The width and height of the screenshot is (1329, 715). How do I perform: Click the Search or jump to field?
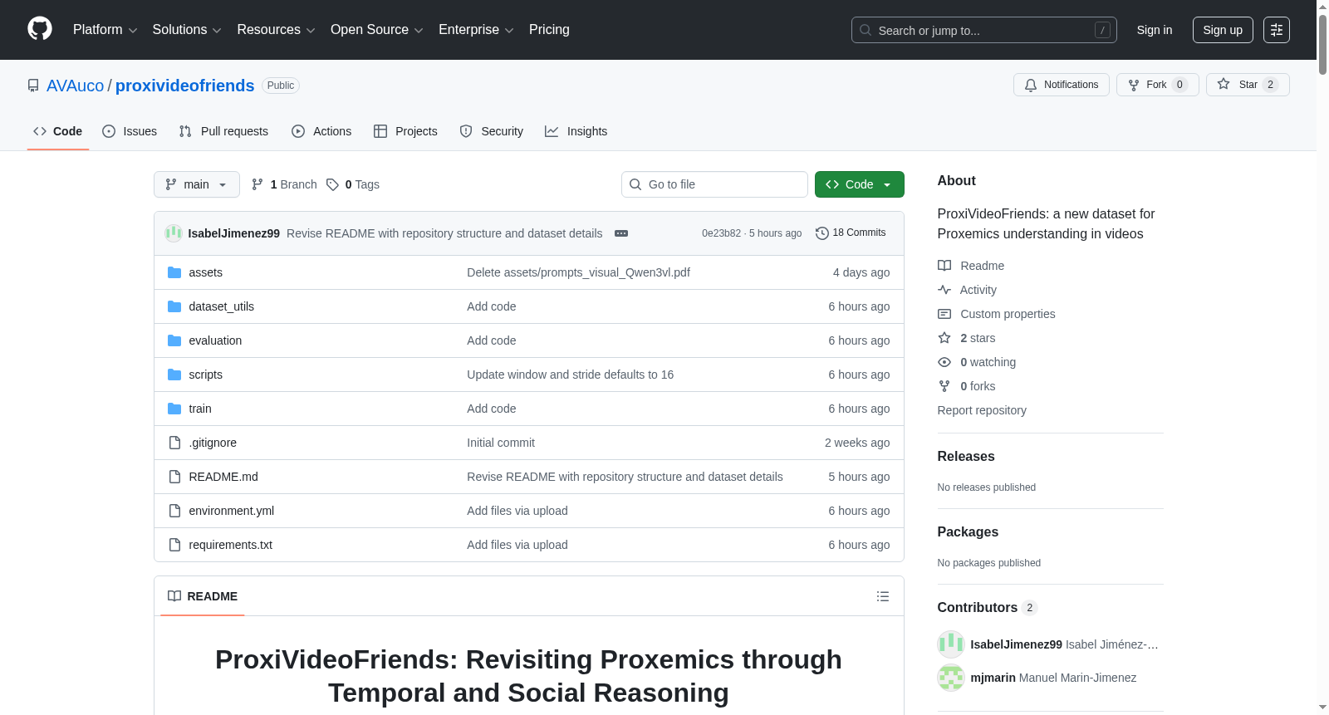click(x=984, y=30)
